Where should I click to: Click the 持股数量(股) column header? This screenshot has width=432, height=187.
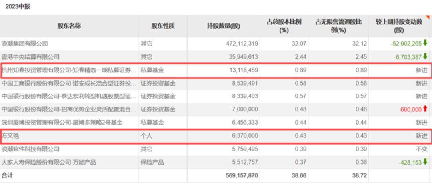pos(224,26)
